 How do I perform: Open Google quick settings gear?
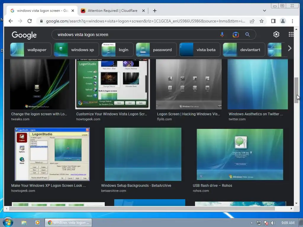(276, 34)
